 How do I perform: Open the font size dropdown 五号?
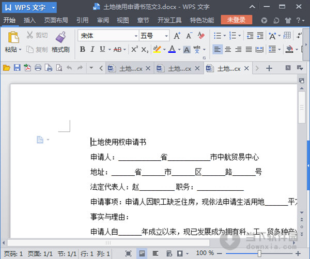[166, 36]
